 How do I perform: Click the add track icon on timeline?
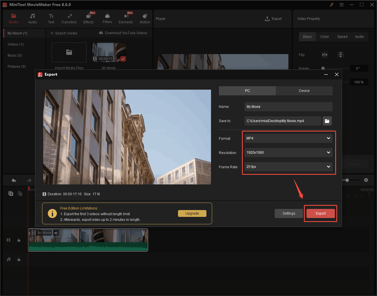(x=11, y=194)
